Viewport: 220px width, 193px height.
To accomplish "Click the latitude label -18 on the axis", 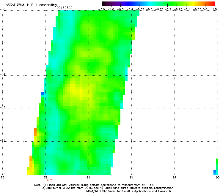I will coord(3,140).
